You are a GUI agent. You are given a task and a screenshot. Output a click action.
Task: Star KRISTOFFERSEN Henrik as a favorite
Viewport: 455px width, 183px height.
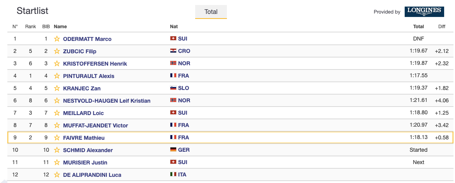point(57,63)
